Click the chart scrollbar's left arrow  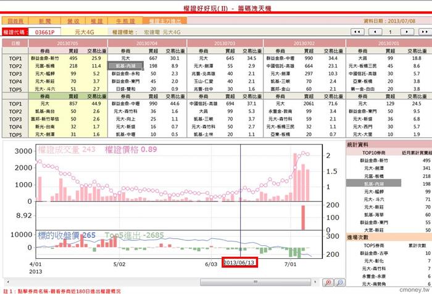tap(8, 282)
